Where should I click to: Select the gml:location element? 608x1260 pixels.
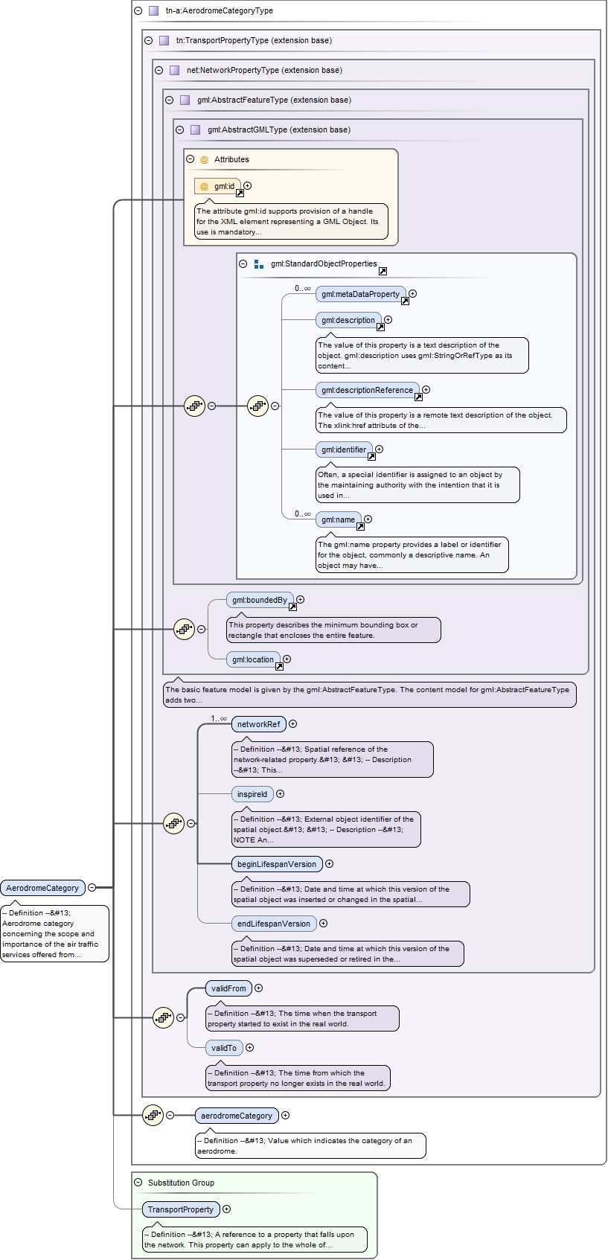253,659
